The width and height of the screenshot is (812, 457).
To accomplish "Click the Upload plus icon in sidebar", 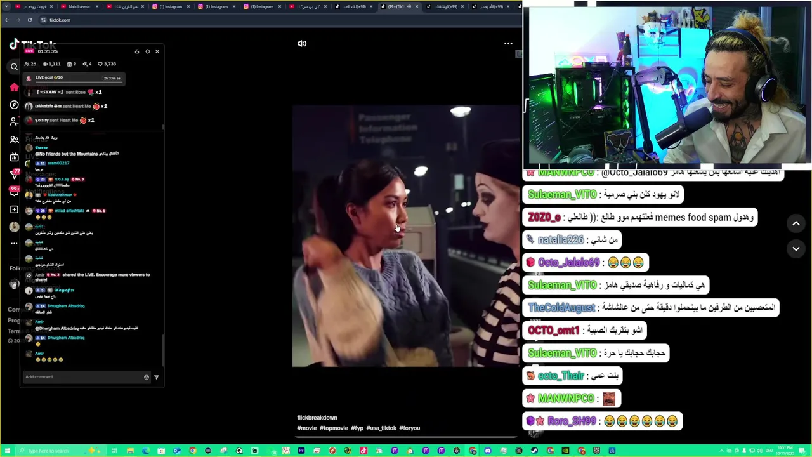I will tap(14, 209).
